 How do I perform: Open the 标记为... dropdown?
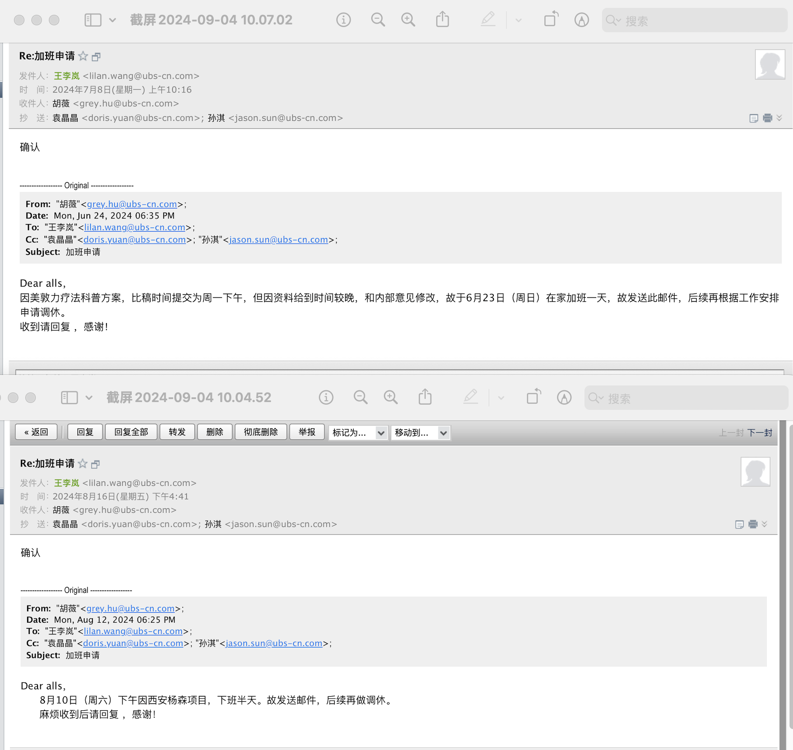tap(358, 433)
